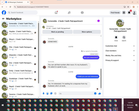Send a voice clip microphone icon
139x111 pixels.
44,94
